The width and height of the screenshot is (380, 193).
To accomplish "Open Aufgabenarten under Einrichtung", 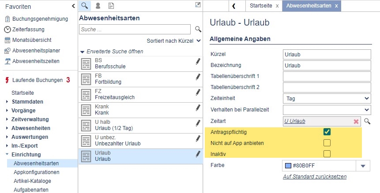I will click(x=31, y=190).
